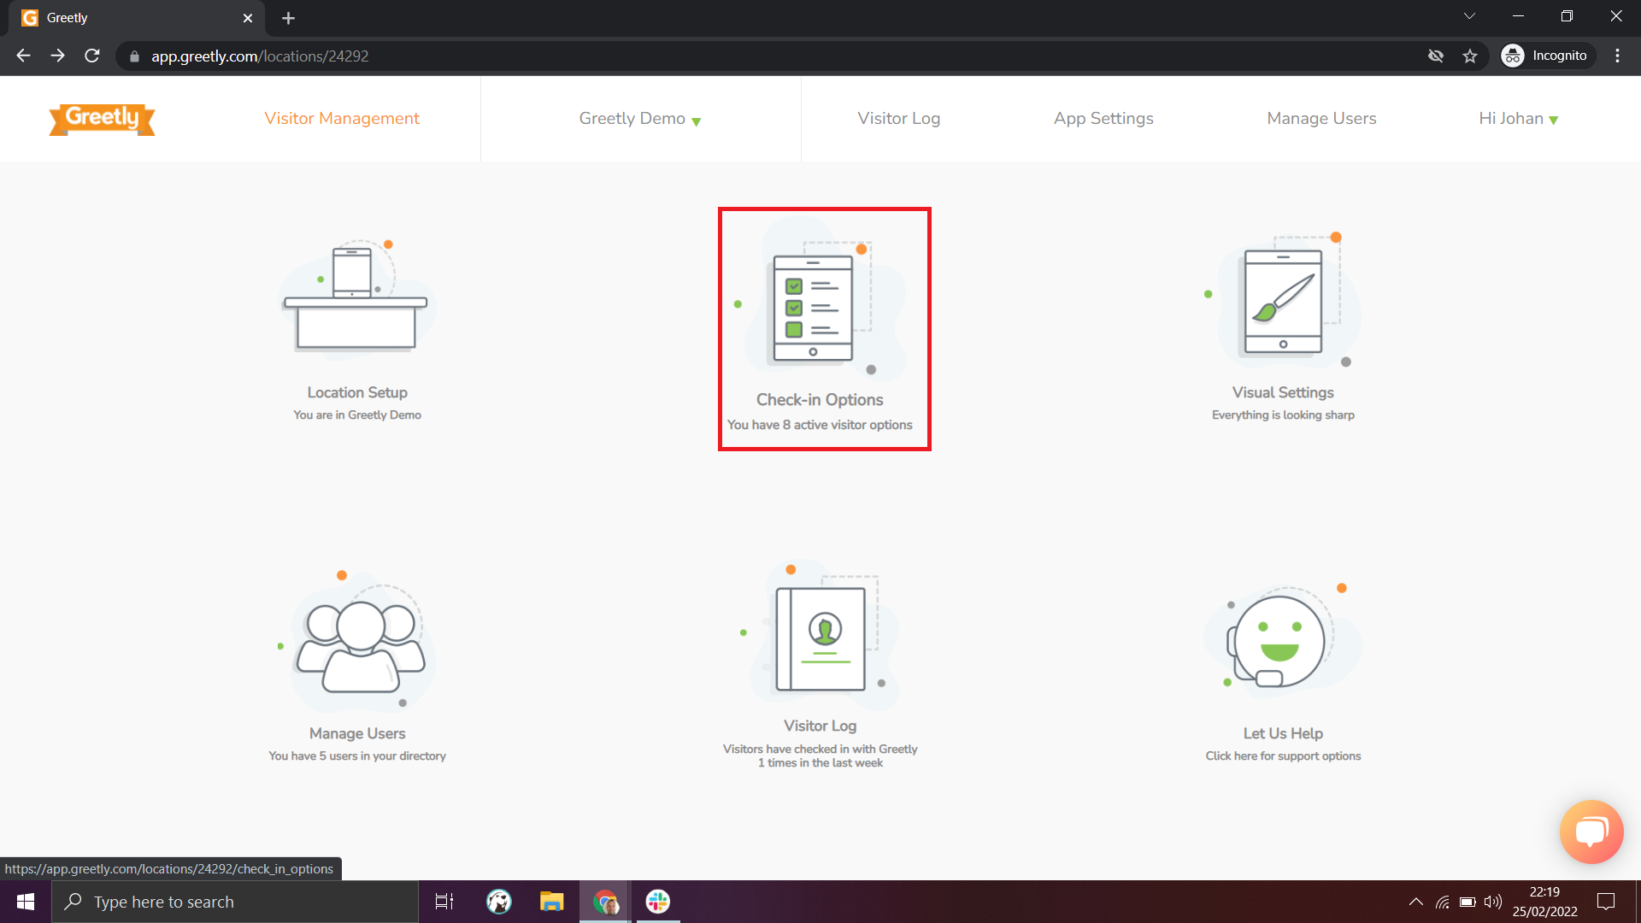Image resolution: width=1641 pixels, height=923 pixels.
Task: Click the taskbar search box
Action: tap(235, 902)
